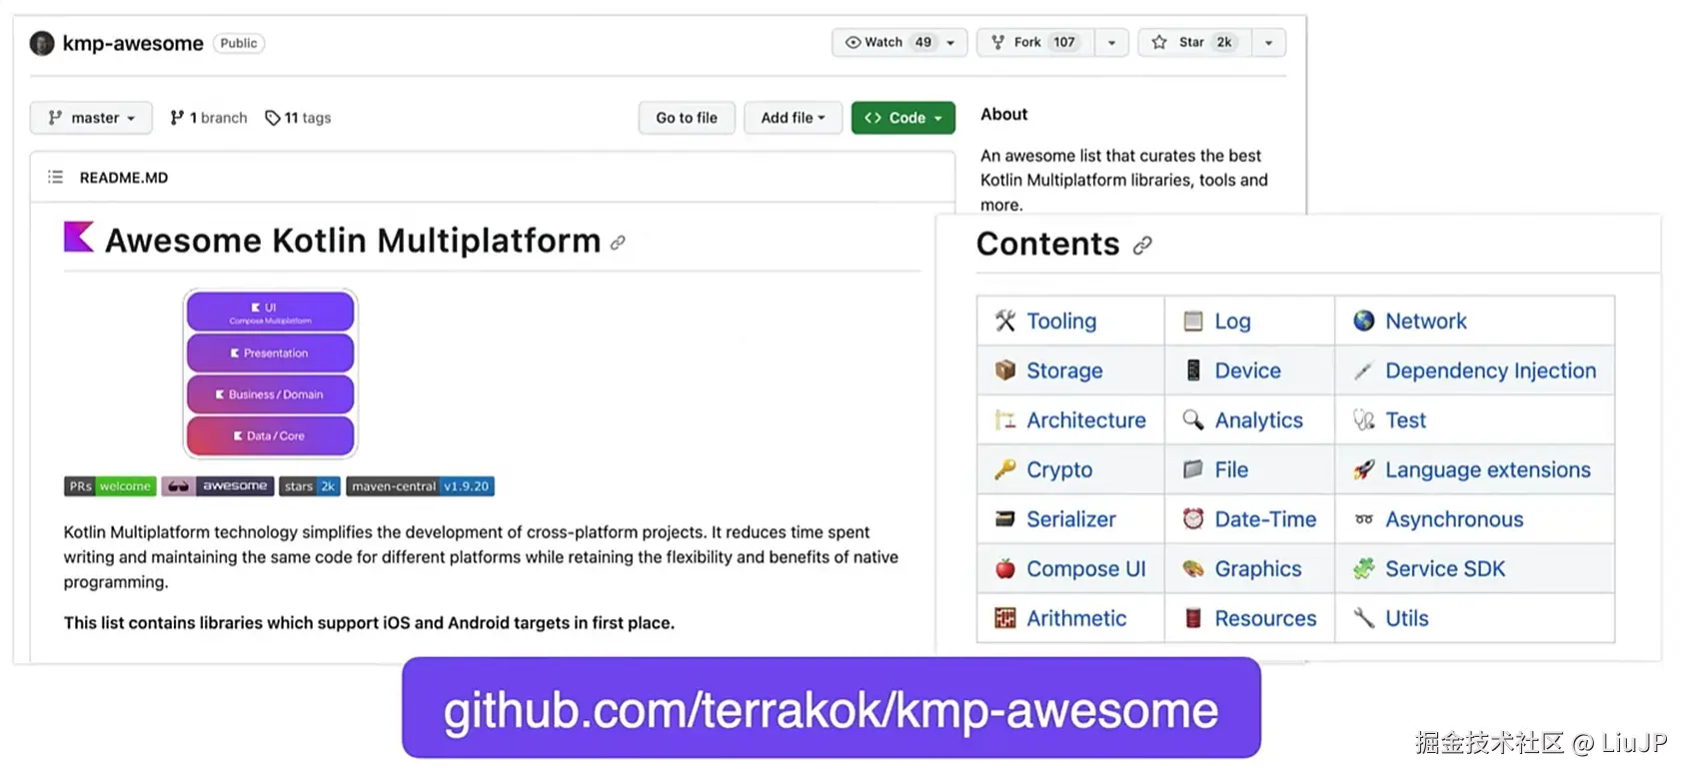
Task: Click the Fork button
Action: click(x=1034, y=42)
